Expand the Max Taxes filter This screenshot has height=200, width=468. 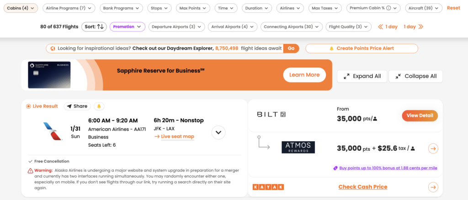pyautogui.click(x=325, y=8)
